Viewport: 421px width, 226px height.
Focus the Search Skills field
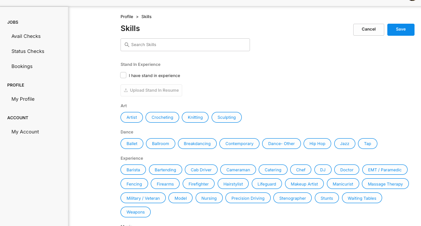[185, 45]
